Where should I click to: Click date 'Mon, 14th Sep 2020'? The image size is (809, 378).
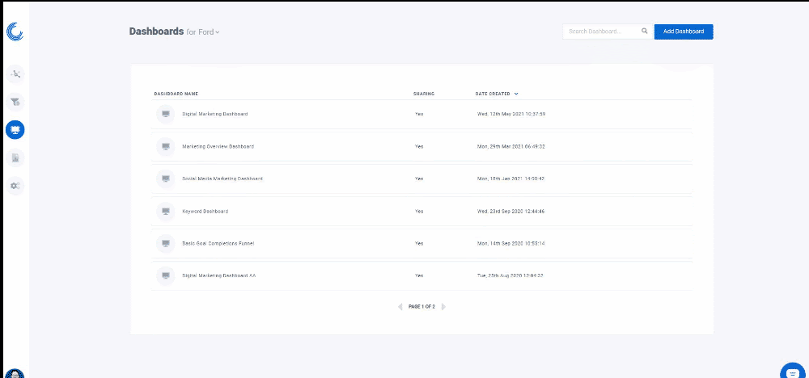[x=510, y=243]
